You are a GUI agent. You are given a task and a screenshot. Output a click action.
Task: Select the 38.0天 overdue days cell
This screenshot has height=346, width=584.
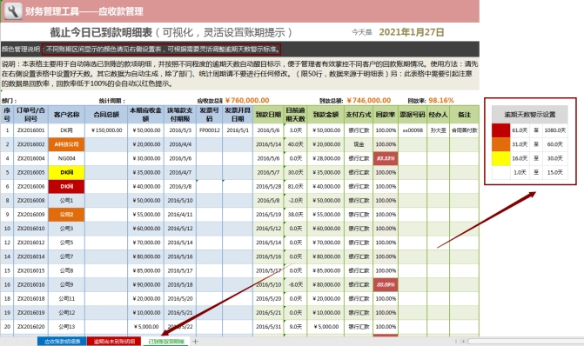(x=295, y=215)
